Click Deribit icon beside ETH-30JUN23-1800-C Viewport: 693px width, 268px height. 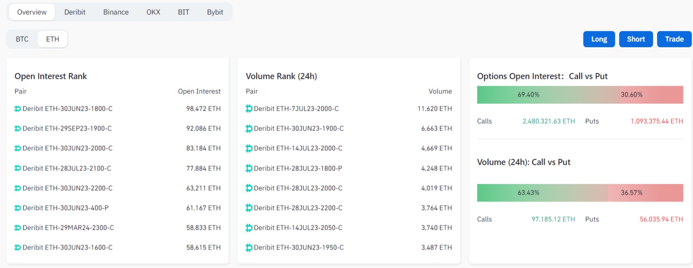pyautogui.click(x=18, y=109)
